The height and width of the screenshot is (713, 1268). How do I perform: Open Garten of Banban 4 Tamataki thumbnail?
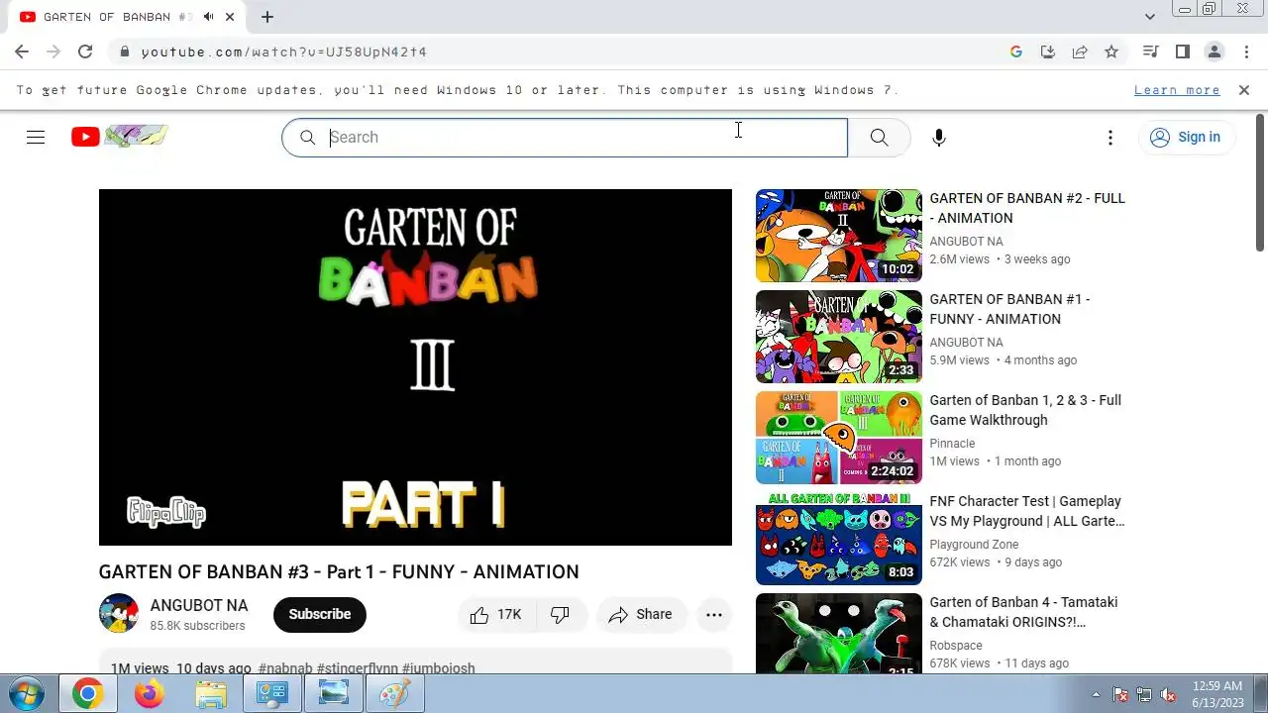[839, 634]
